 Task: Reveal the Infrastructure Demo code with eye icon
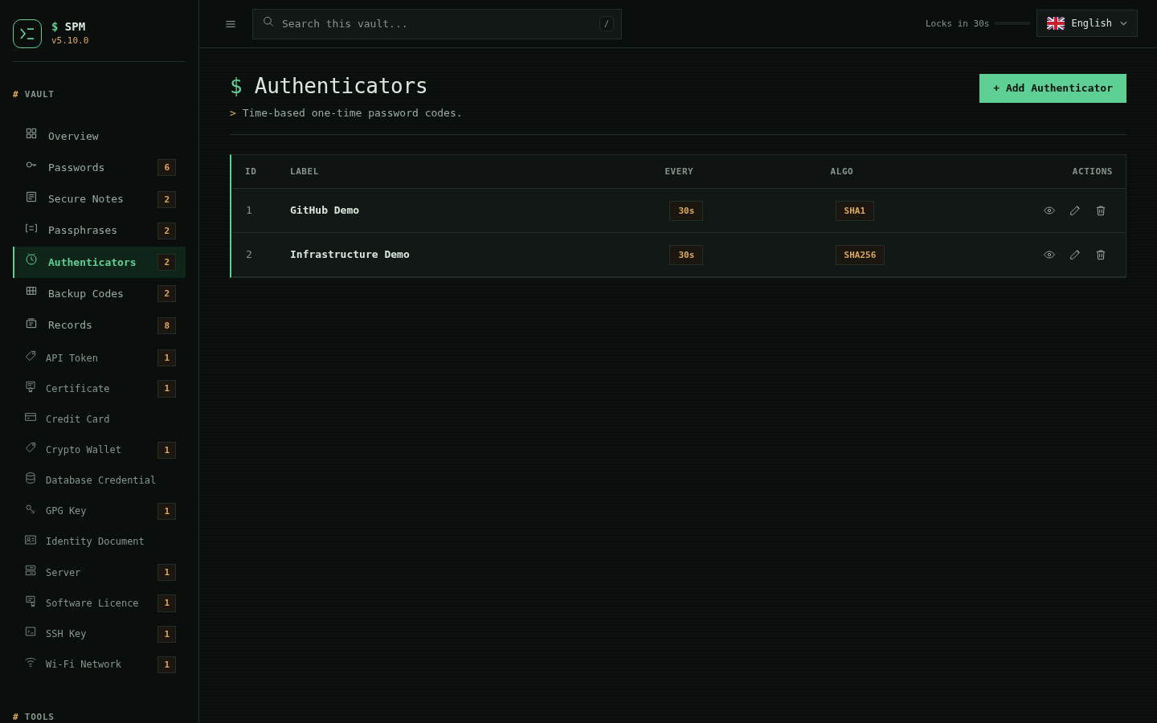click(x=1049, y=255)
